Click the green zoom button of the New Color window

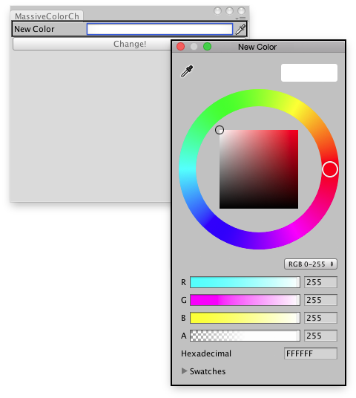coord(207,47)
